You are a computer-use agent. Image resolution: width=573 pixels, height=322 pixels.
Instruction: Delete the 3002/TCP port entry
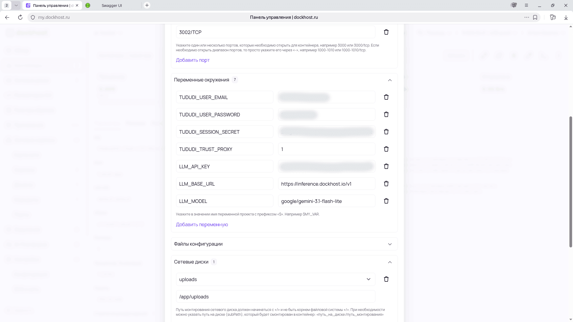pyautogui.click(x=386, y=32)
